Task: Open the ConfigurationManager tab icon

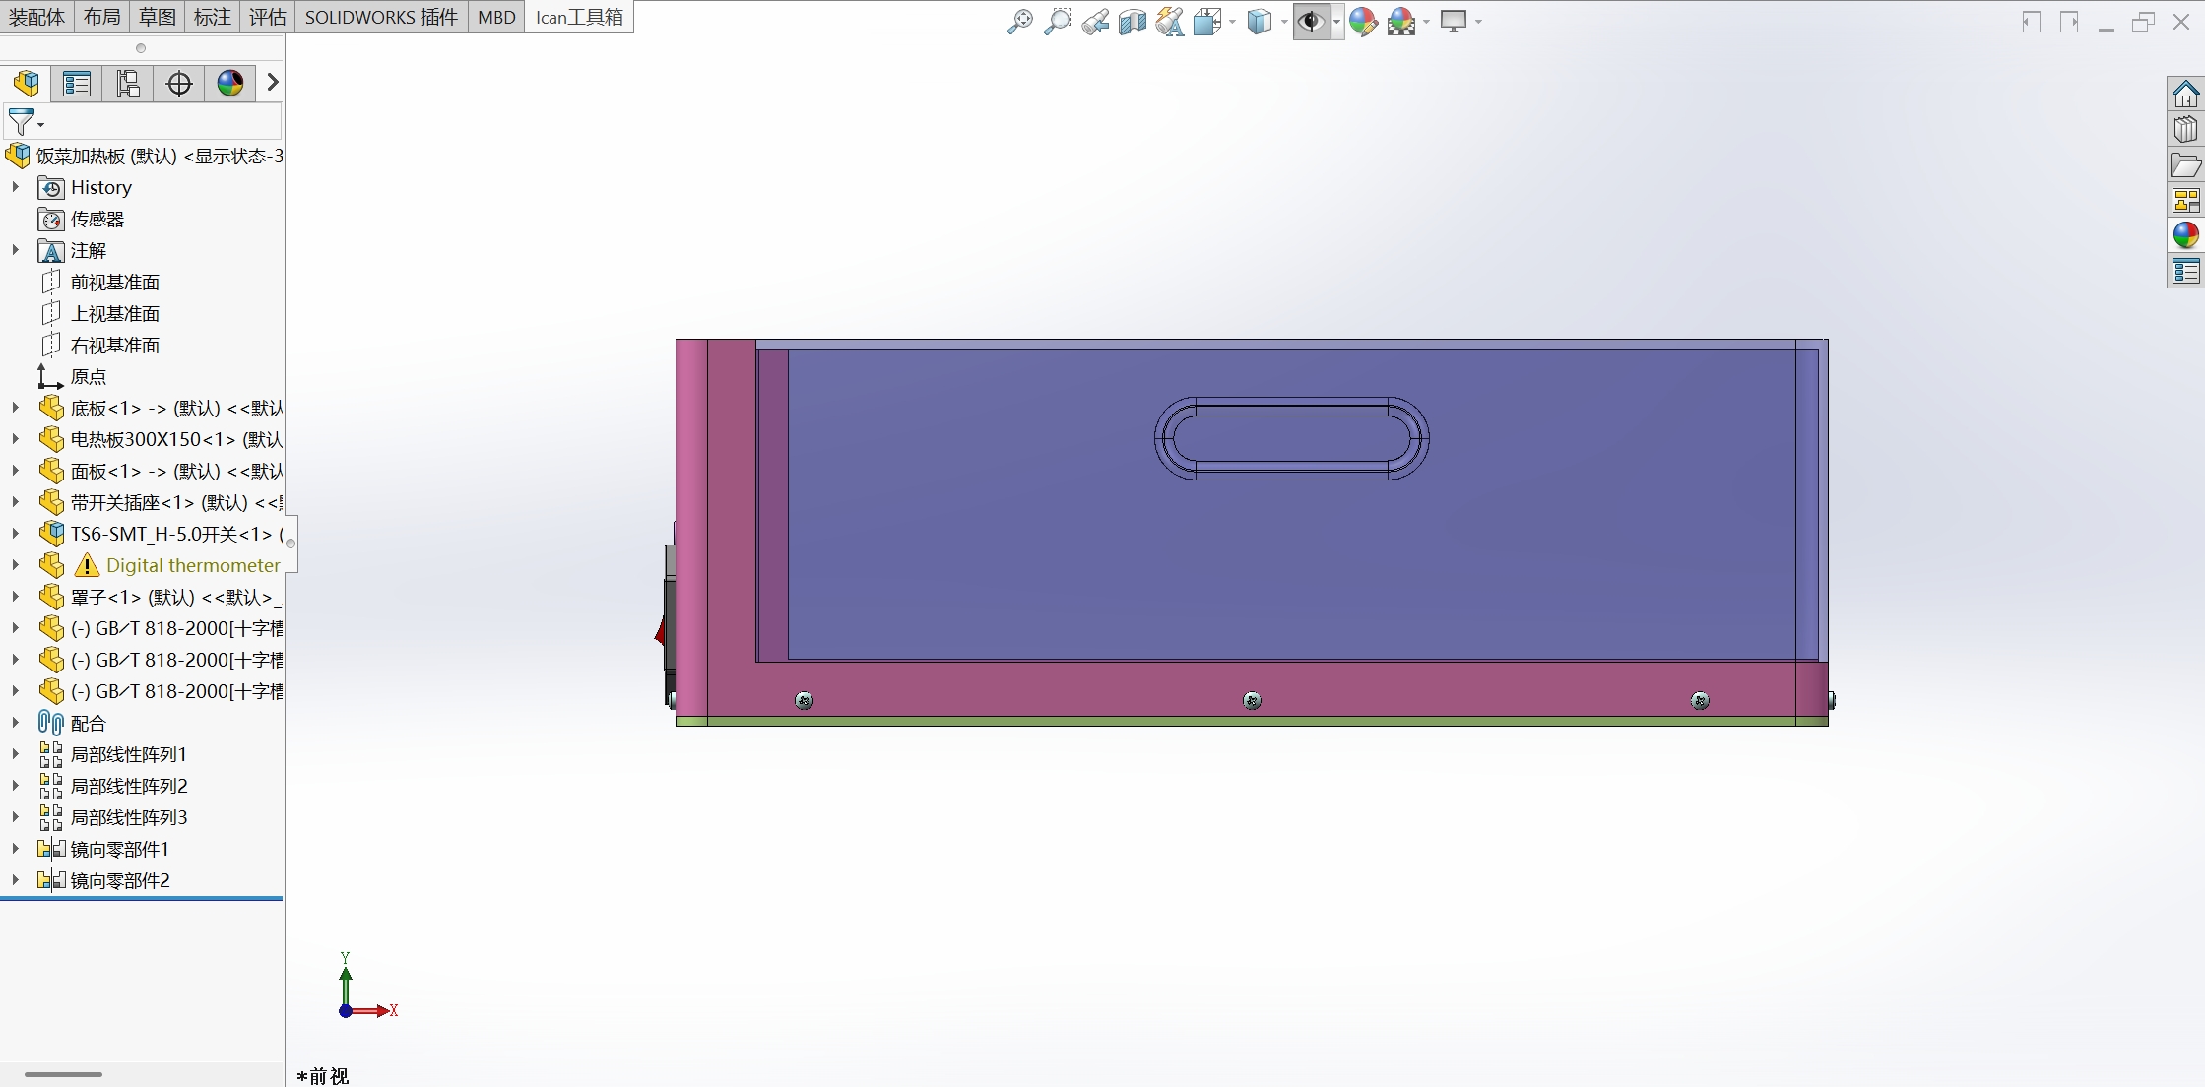Action: (128, 84)
